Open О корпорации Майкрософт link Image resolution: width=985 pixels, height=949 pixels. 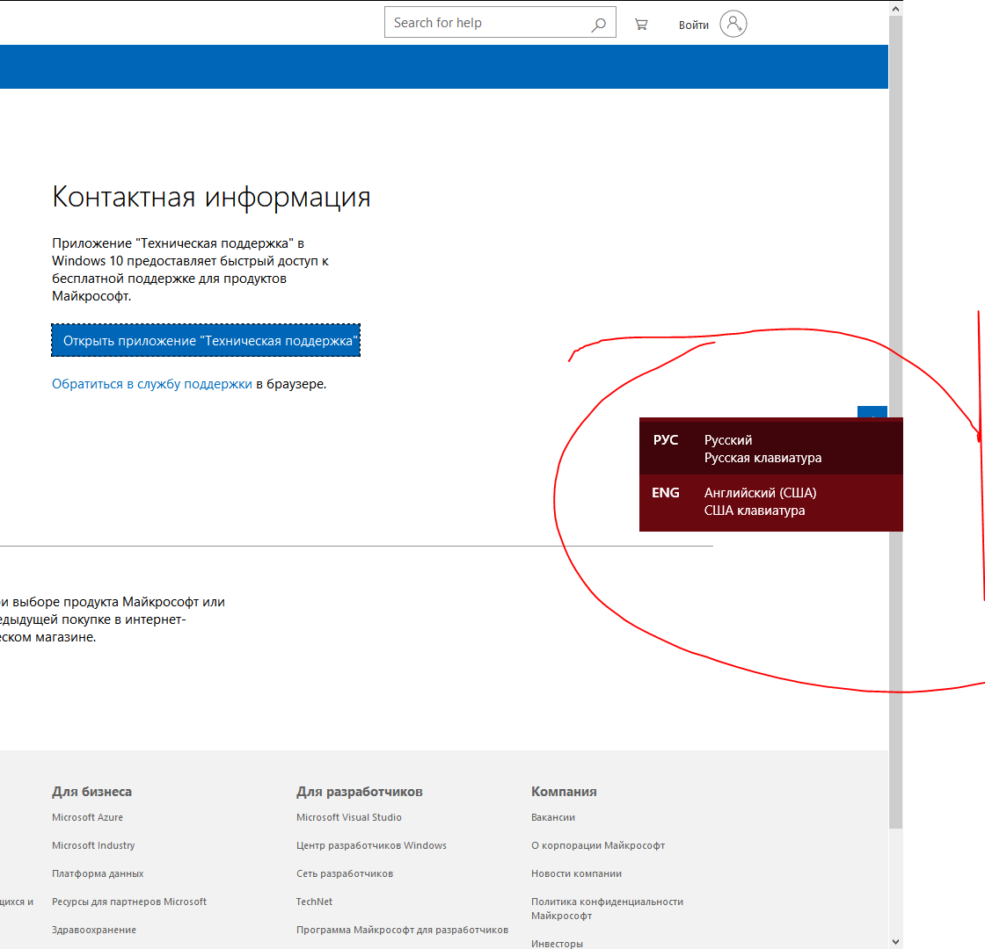coord(598,845)
